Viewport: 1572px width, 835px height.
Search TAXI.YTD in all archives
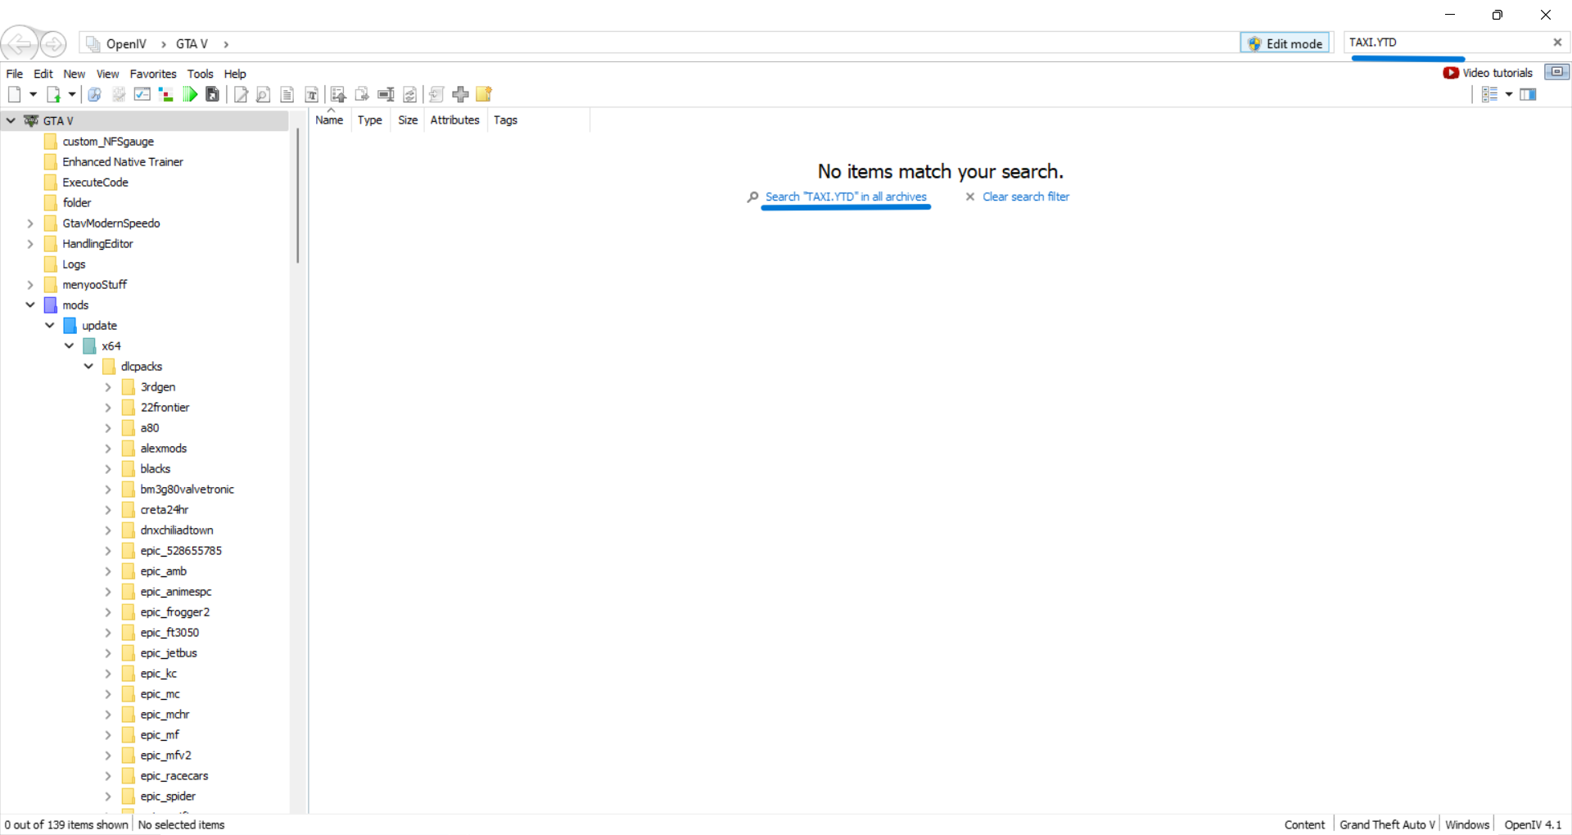point(846,196)
